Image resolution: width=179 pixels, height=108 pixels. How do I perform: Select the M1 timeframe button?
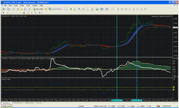[x=114, y=9]
